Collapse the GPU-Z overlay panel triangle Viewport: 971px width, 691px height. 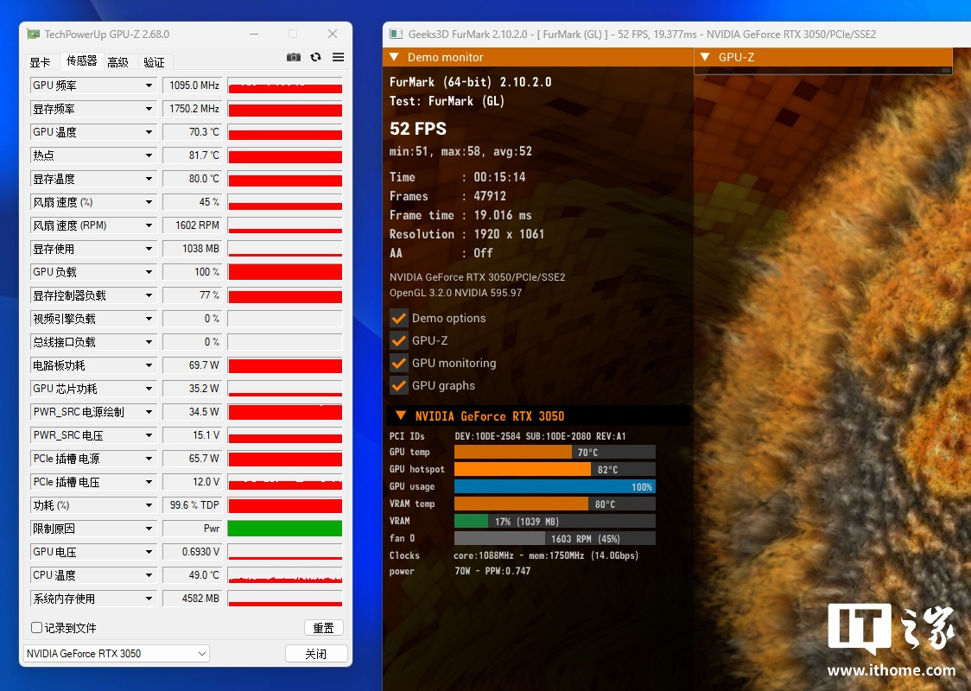(705, 58)
